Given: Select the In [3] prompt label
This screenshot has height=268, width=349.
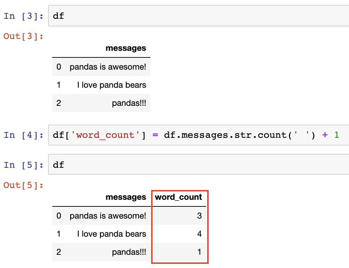Looking at the screenshot, I should (24, 16).
